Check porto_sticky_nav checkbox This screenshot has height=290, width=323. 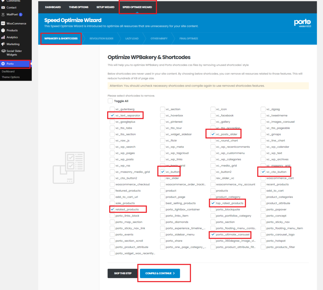(263, 222)
